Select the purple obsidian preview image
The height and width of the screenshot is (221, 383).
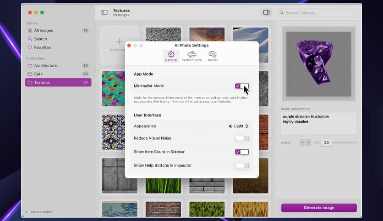click(x=318, y=64)
